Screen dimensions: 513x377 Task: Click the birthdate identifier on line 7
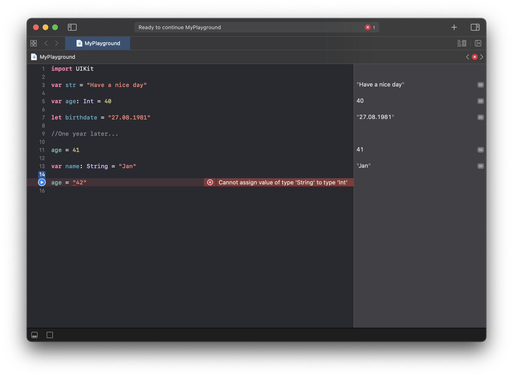tap(81, 117)
